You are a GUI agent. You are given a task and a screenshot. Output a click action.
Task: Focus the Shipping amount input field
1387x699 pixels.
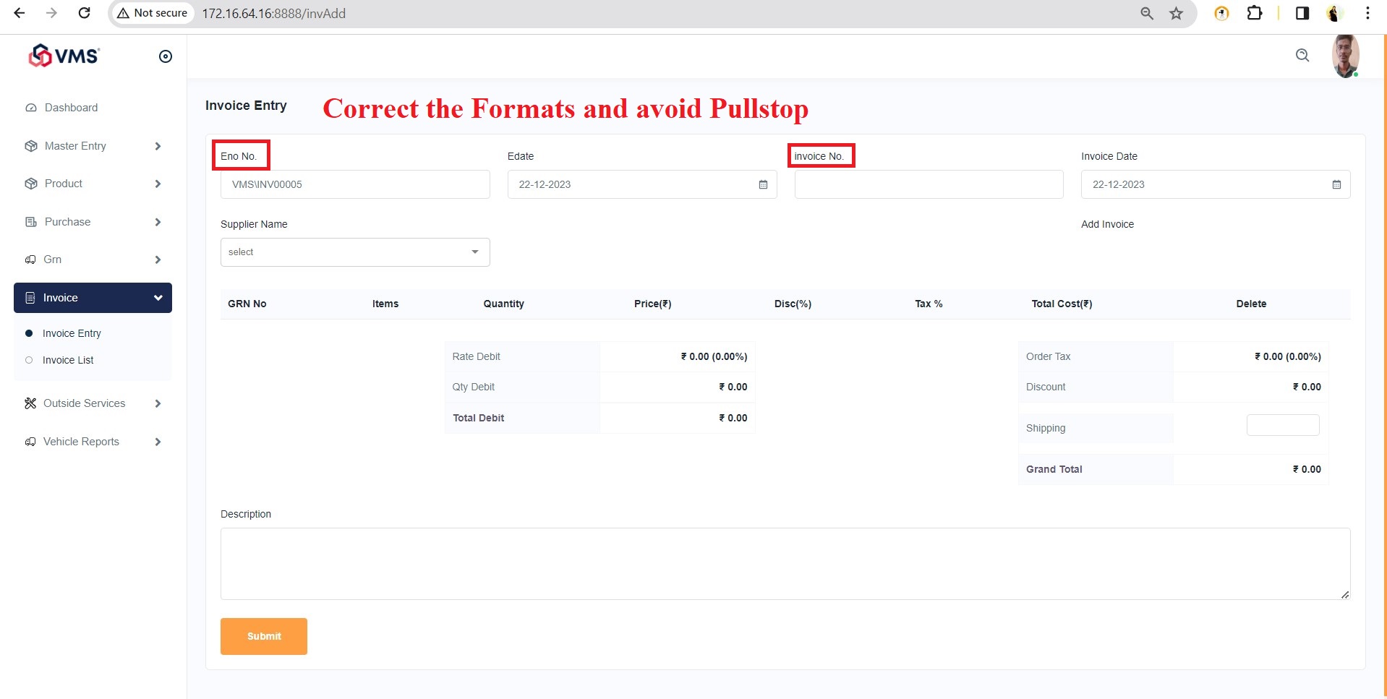point(1282,425)
